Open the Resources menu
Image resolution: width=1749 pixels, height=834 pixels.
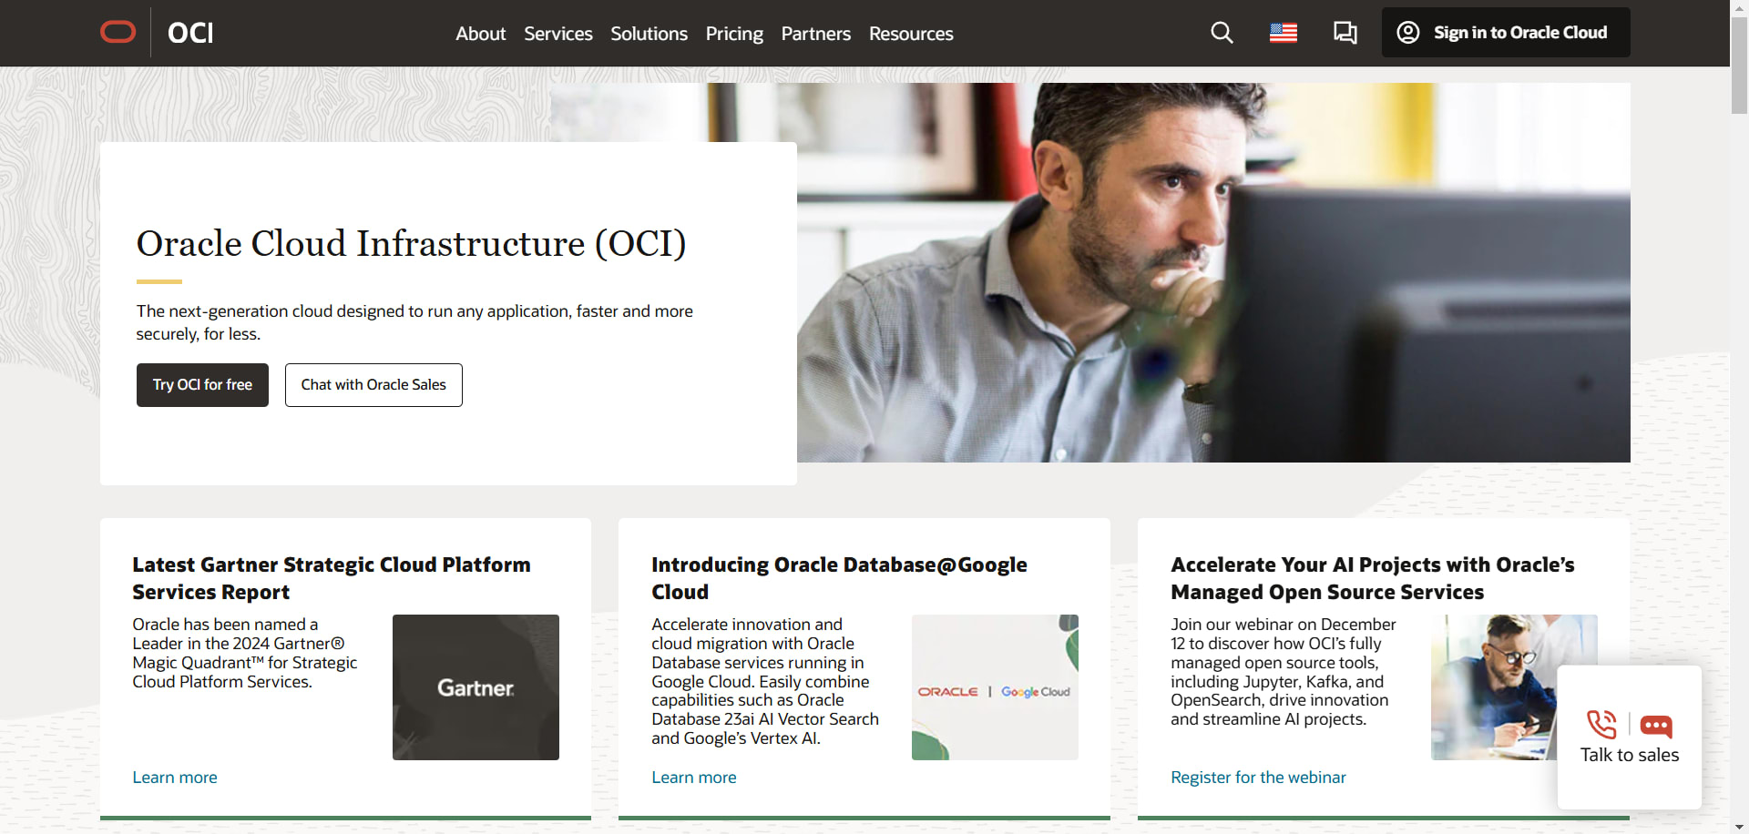911,34
